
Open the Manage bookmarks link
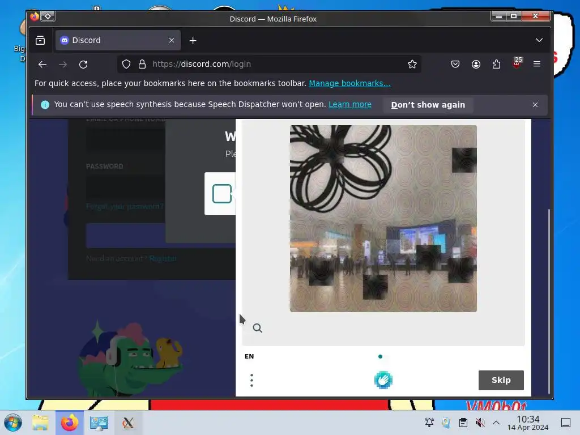(x=349, y=84)
